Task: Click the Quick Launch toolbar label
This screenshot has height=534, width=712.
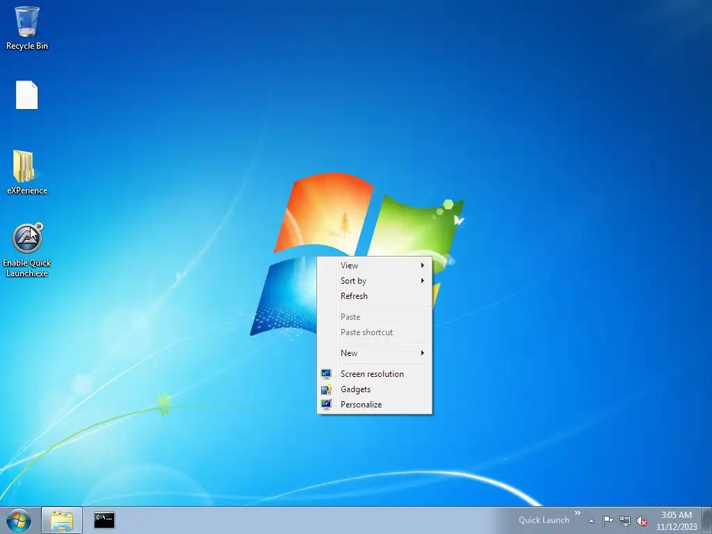Action: coord(544,520)
